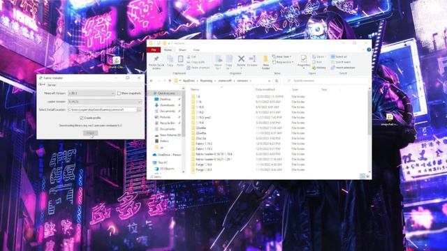Open Minecraft Version dropdown in Fabric Installer
The image size is (447, 251).
[x=91, y=93]
